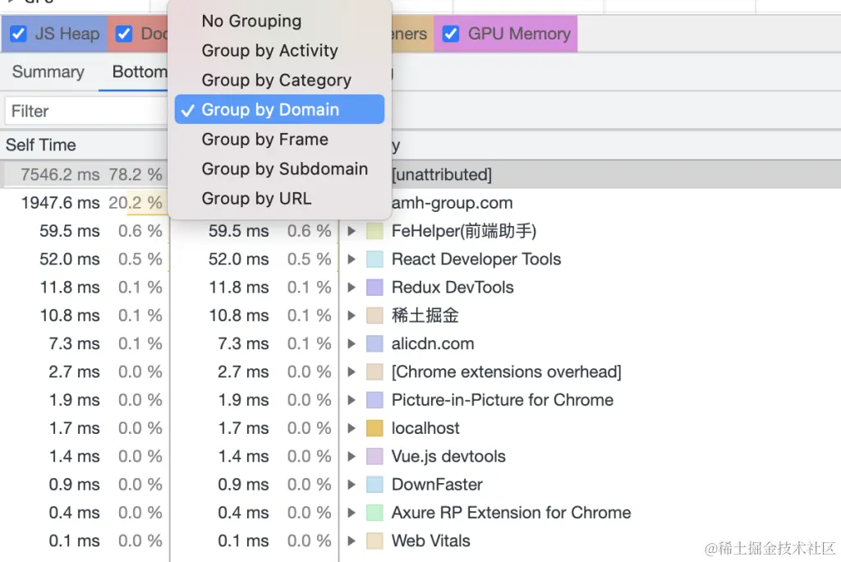Expand the FeHelper row arrow
Viewport: 841px width, 562px height.
point(352,232)
